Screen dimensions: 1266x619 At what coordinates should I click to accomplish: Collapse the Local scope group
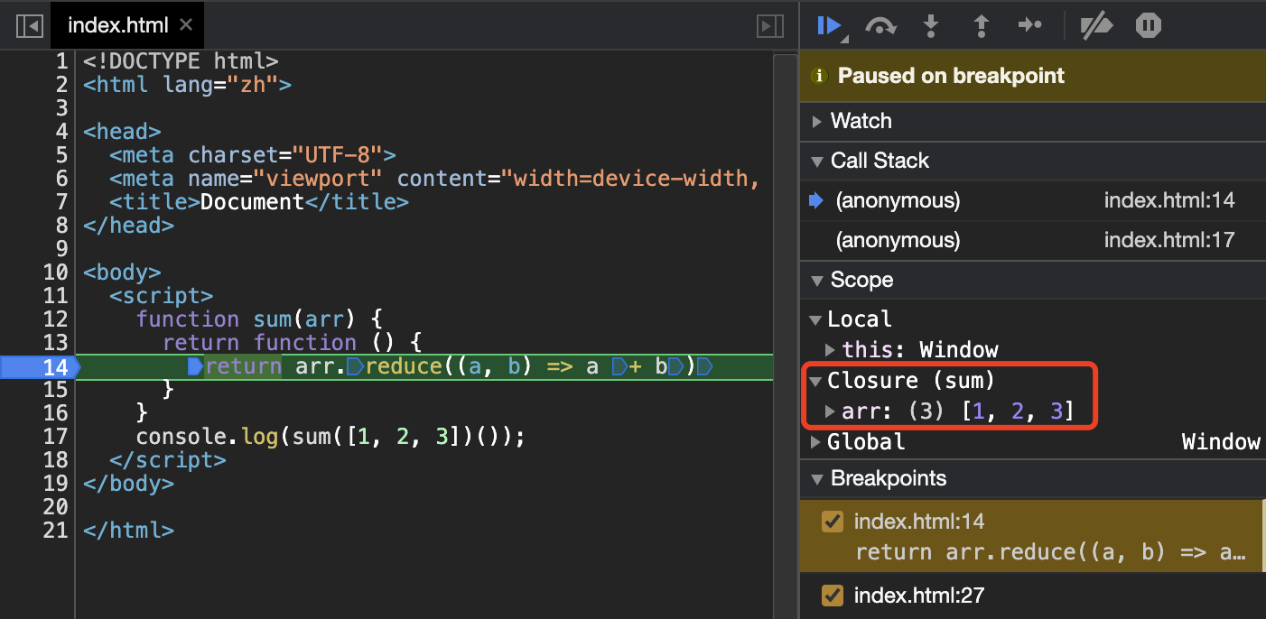click(815, 319)
